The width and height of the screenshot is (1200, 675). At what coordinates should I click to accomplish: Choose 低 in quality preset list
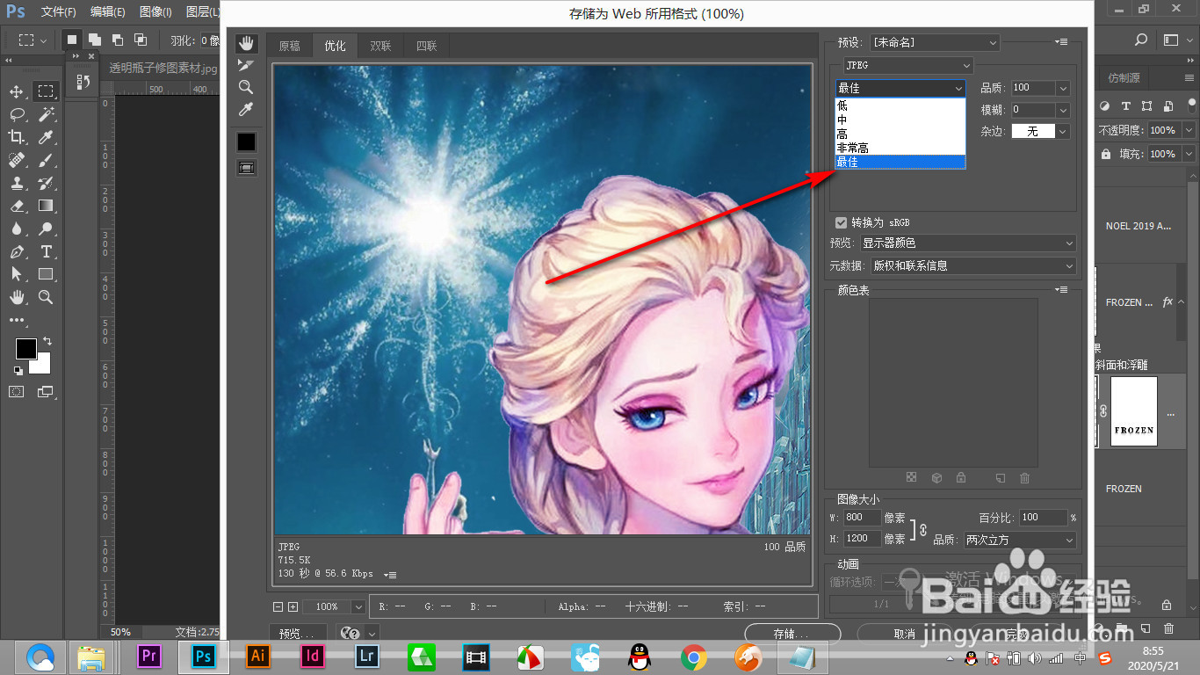pos(900,105)
